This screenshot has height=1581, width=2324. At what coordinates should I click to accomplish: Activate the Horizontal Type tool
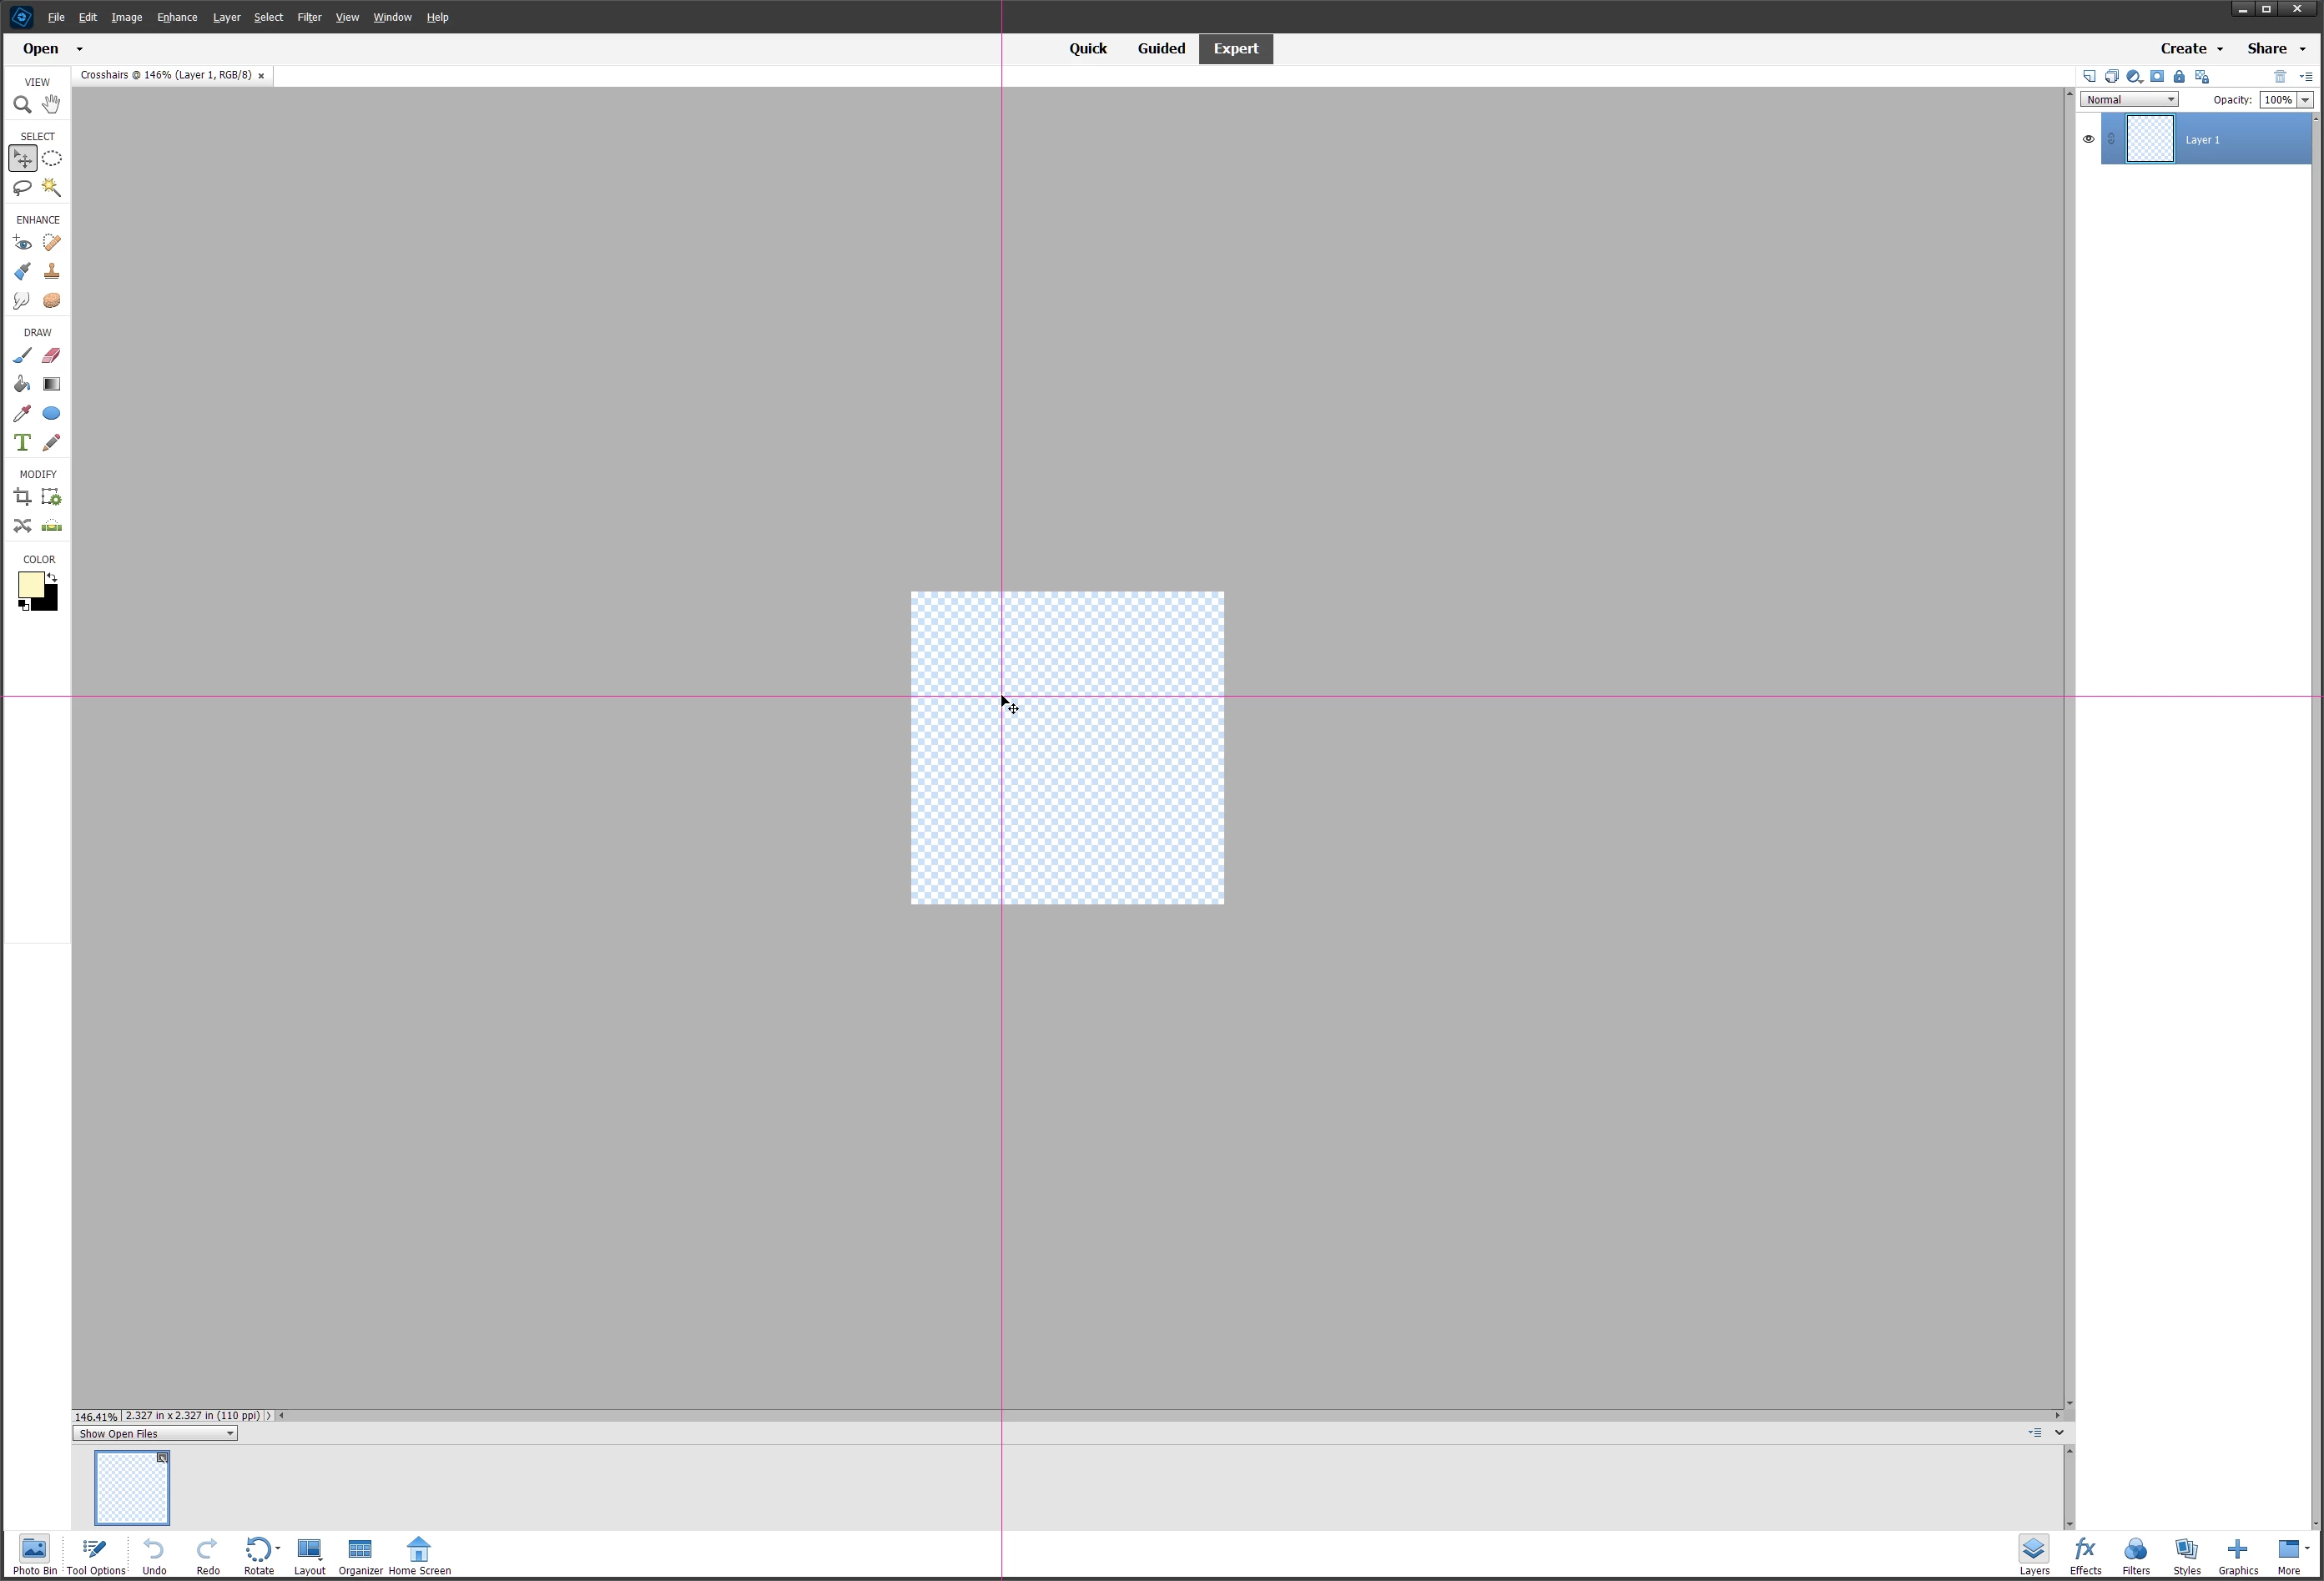22,442
